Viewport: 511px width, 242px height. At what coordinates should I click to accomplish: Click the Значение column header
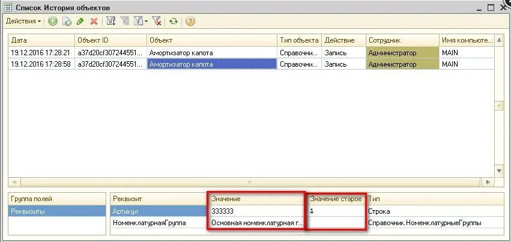258,199
